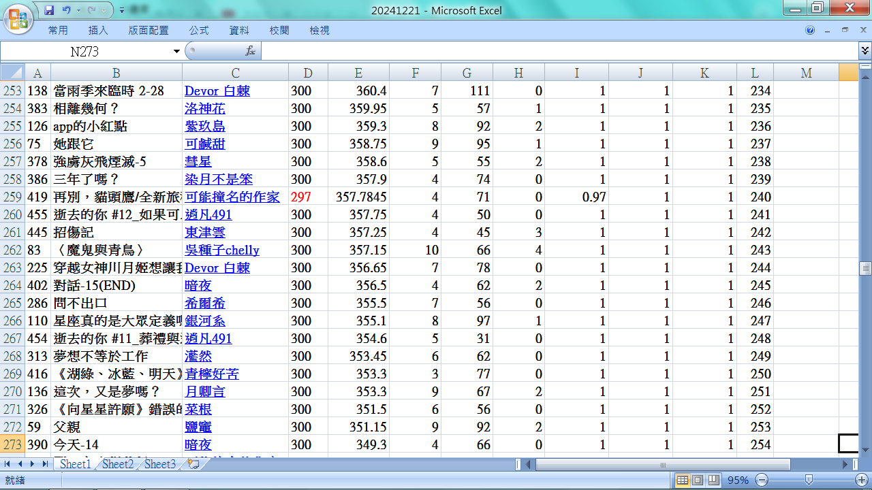Expand the formula bar
872x490 pixels.
[865, 51]
